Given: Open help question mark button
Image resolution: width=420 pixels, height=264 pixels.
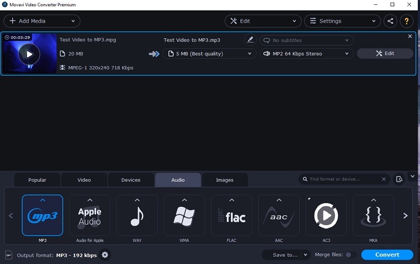Looking at the screenshot, I should click(406, 21).
